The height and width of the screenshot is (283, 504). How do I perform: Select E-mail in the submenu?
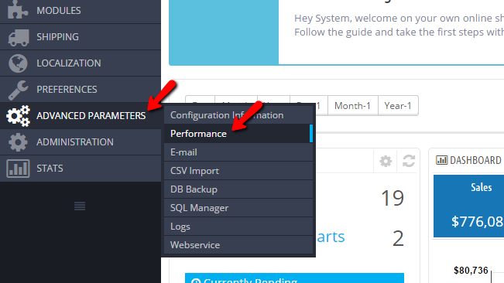238,152
